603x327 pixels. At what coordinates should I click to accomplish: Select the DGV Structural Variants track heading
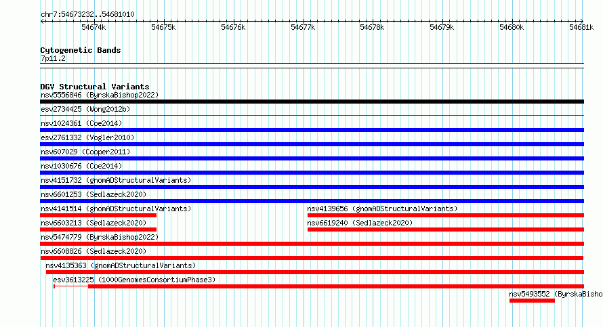click(95, 87)
